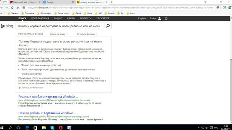Open the ПРОСМОТР section
This screenshot has height=130, width=232.
tap(103, 19)
